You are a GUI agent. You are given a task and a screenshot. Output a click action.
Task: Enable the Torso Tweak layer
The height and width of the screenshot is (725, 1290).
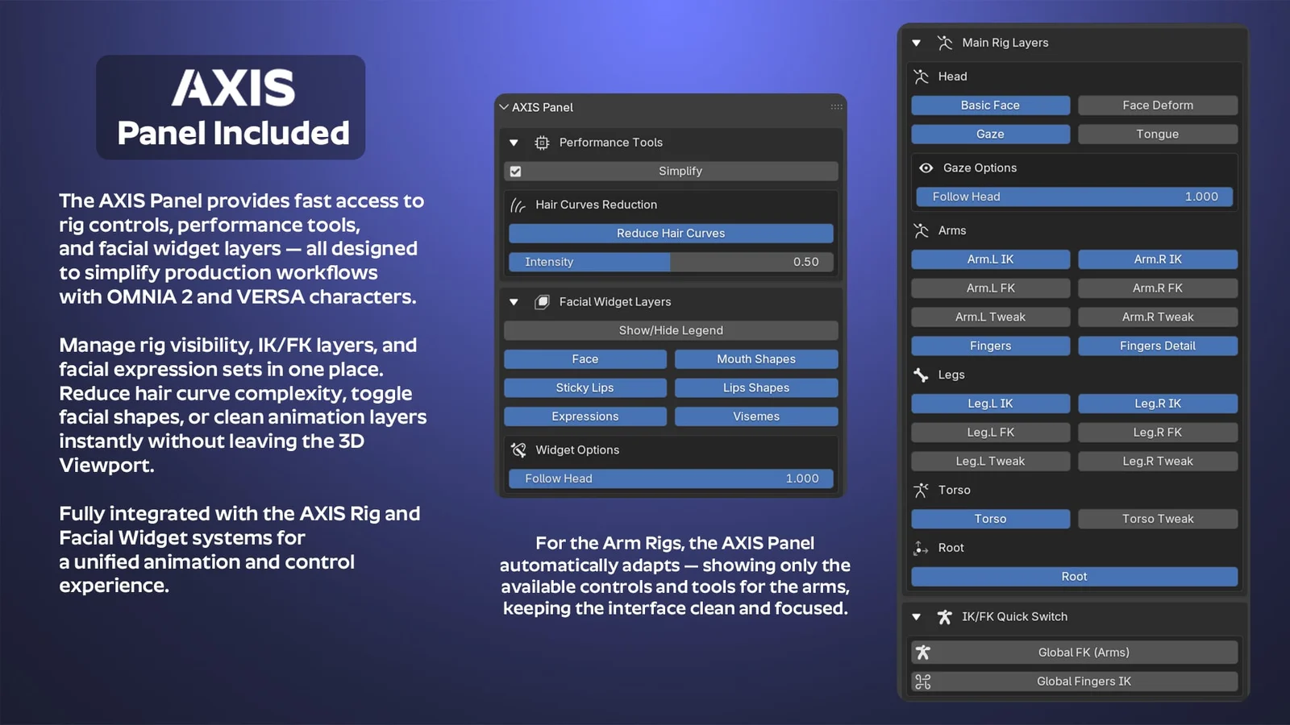[x=1157, y=519]
